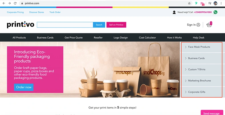Expand the Corporate Gifts category
Image resolution: width=225 pixels, height=115 pixels.
tap(202, 92)
